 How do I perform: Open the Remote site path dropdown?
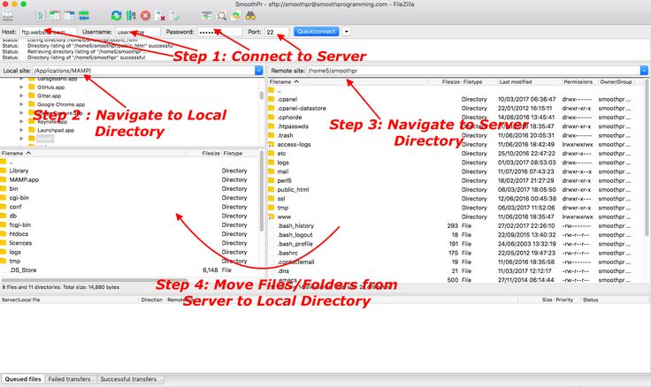[x=644, y=71]
